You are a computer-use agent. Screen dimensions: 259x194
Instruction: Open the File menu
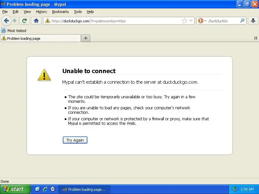[5, 12]
